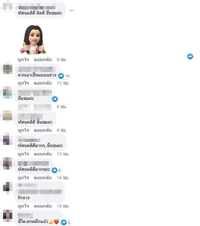Viewport: 200px width, 226px height.
Task: Click the like icon showing 6 reactions
Action: pyautogui.click(x=55, y=170)
